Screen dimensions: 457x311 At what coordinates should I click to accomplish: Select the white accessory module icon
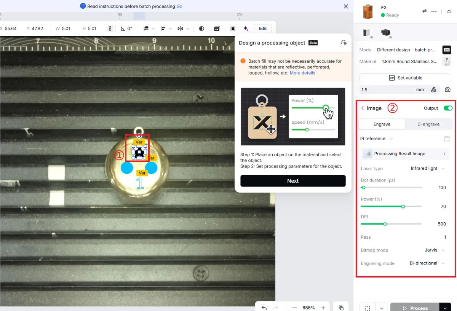[367, 33]
